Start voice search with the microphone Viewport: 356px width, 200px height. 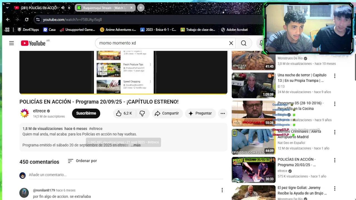click(x=261, y=43)
